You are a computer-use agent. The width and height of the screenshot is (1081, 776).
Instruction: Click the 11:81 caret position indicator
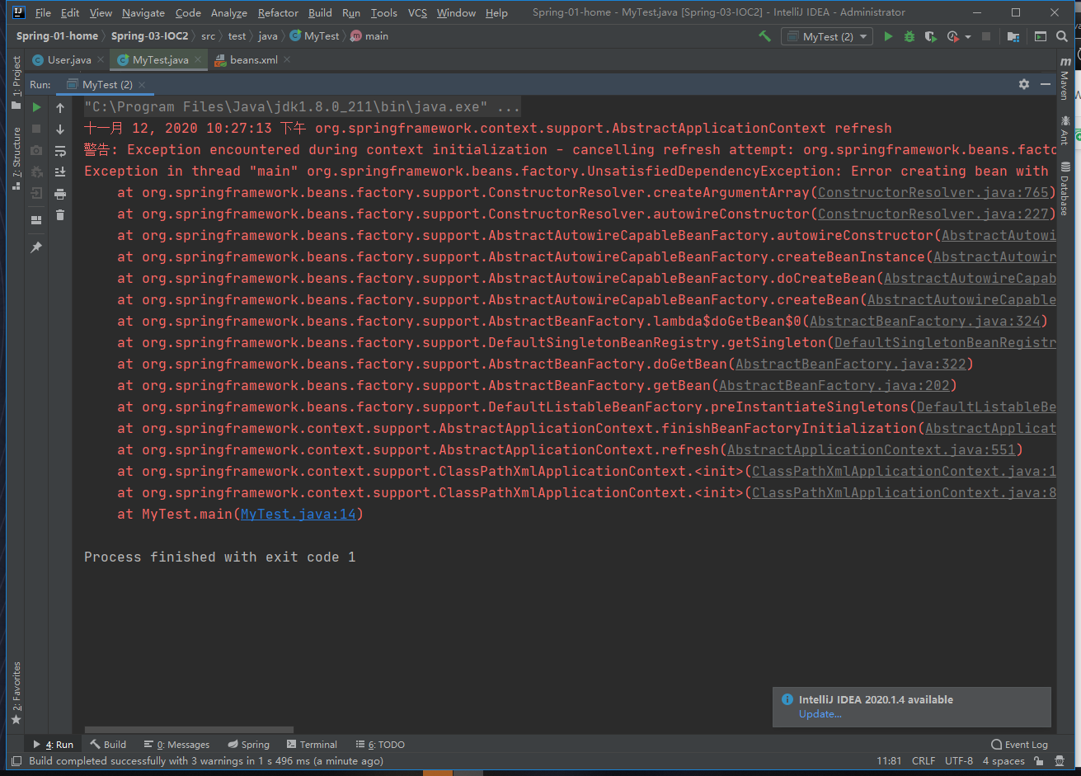click(x=889, y=761)
